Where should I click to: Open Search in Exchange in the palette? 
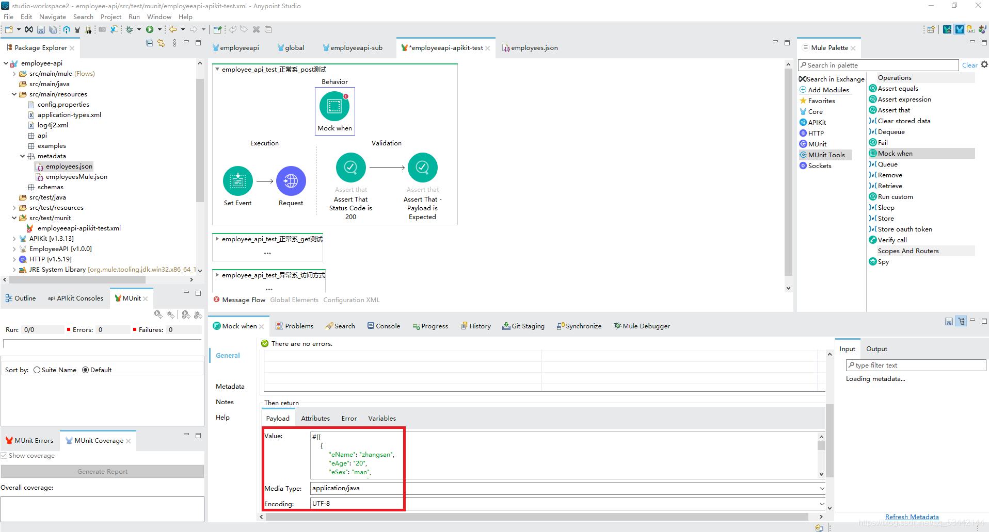(832, 79)
